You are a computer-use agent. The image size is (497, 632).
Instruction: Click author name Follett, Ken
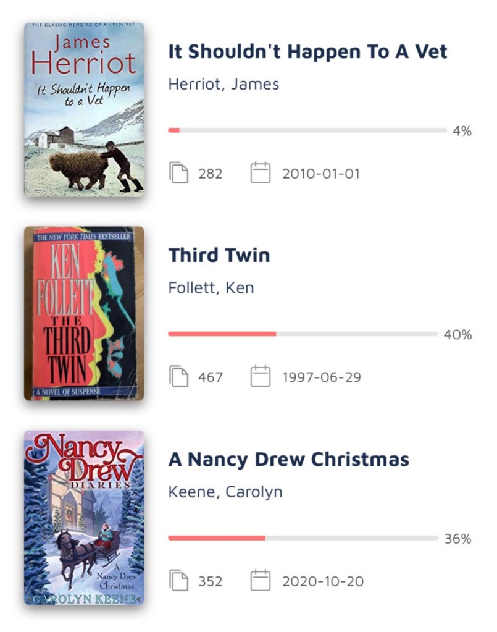[211, 288]
